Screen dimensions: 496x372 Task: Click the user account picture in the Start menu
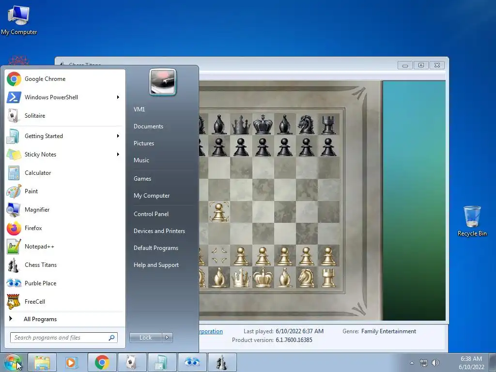163,82
